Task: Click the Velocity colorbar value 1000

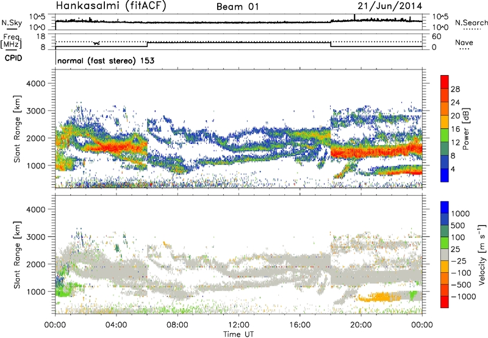Action: click(461, 214)
